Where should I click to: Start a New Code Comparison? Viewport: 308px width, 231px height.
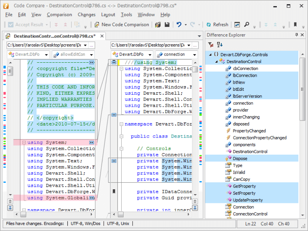[122, 25]
